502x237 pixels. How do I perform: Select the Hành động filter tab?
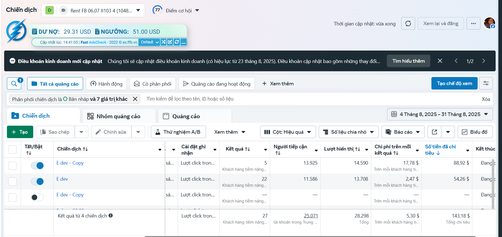coord(106,84)
